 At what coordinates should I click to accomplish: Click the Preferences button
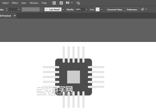point(132,9)
